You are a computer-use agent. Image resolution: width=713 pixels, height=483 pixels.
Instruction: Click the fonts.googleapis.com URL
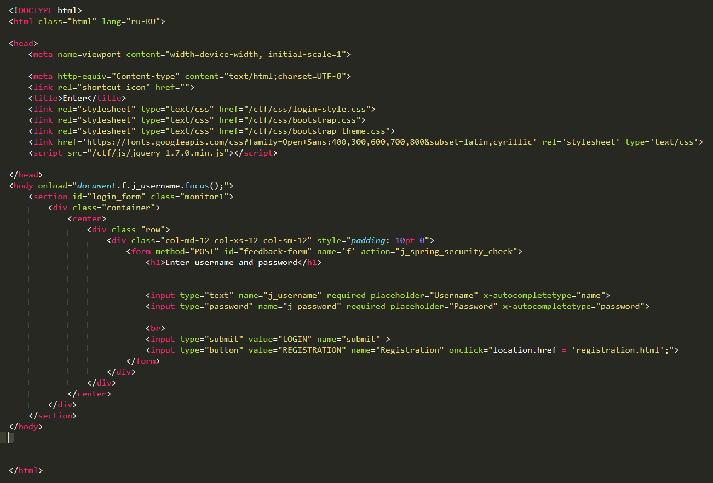coord(309,142)
